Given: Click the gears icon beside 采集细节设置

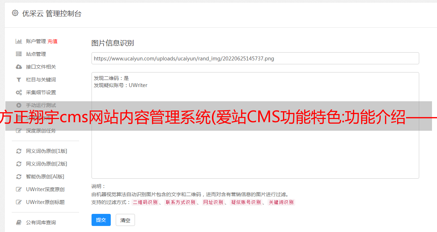Looking at the screenshot, I should 19,92.
